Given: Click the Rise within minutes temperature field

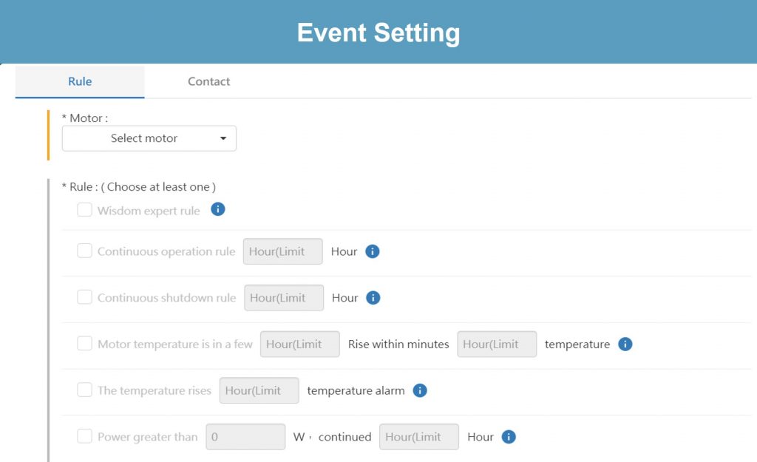Looking at the screenshot, I should 497,344.
